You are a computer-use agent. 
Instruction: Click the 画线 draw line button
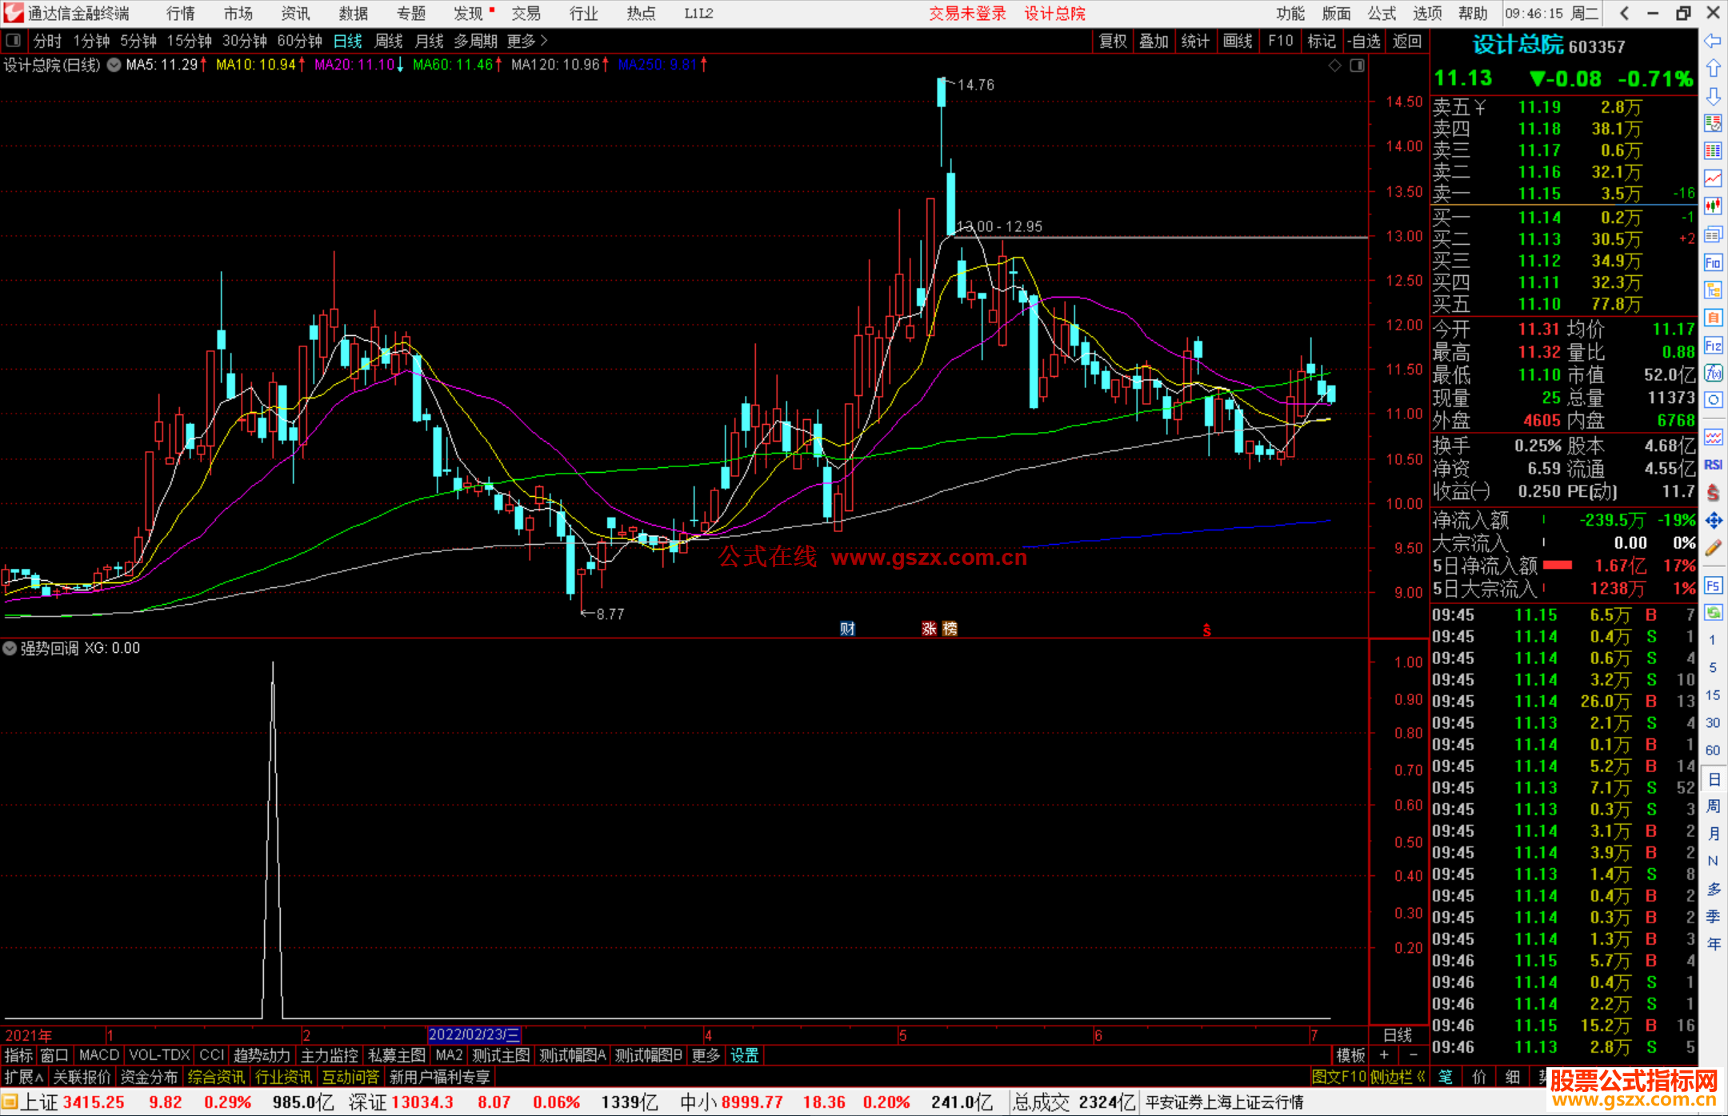1238,41
